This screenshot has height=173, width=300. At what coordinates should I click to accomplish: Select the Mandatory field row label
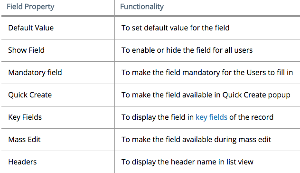pos(35,73)
